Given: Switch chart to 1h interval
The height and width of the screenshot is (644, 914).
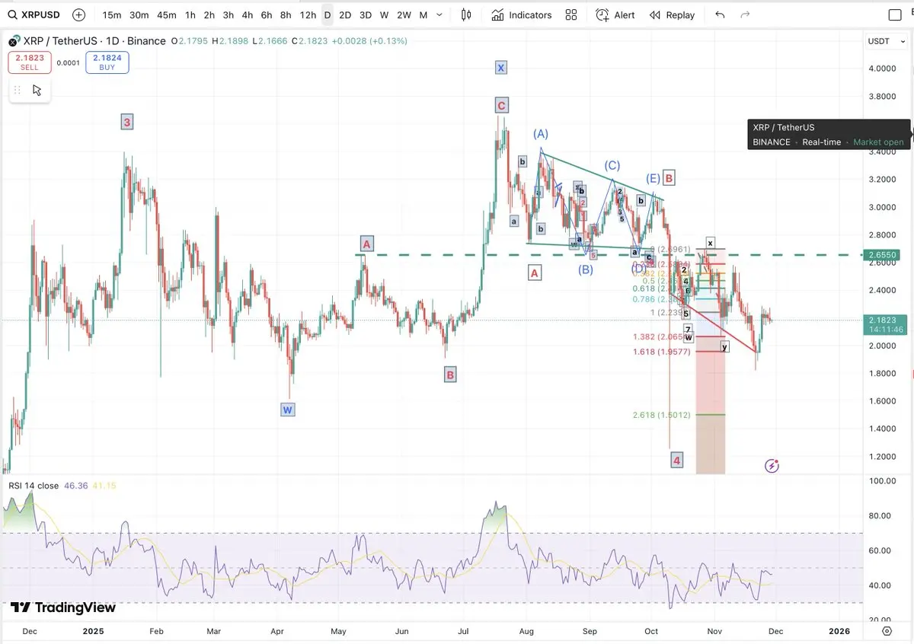Looking at the screenshot, I should [190, 14].
